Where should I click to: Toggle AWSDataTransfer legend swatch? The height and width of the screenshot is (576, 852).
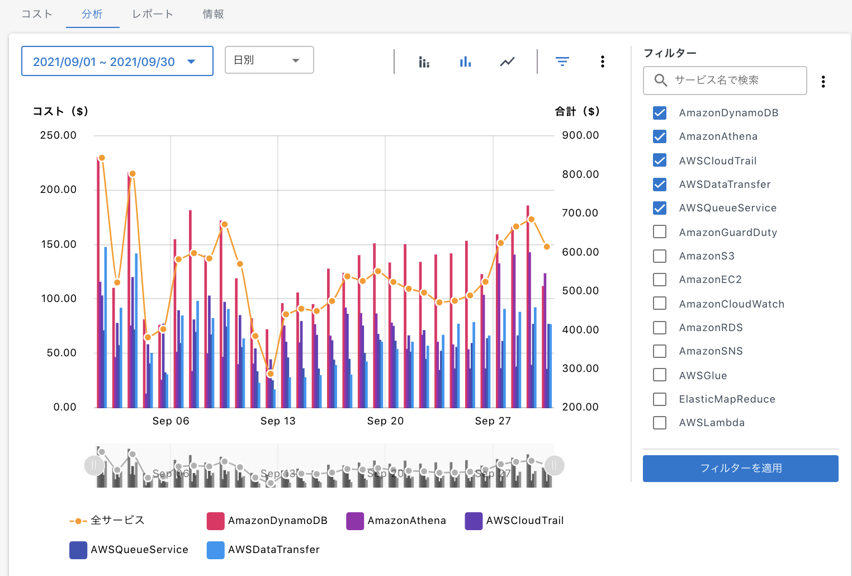click(216, 550)
